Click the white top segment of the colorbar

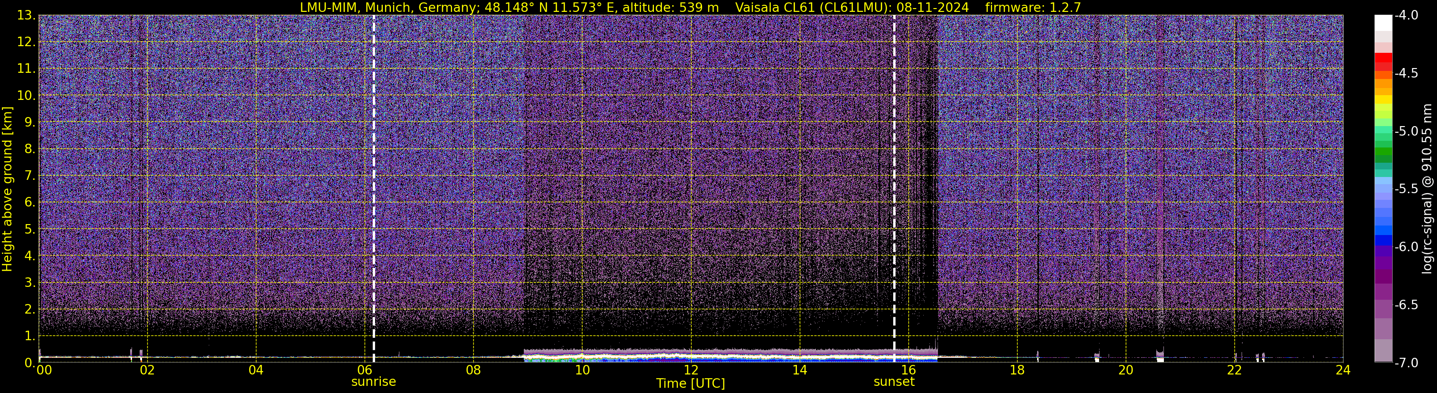pos(1383,22)
